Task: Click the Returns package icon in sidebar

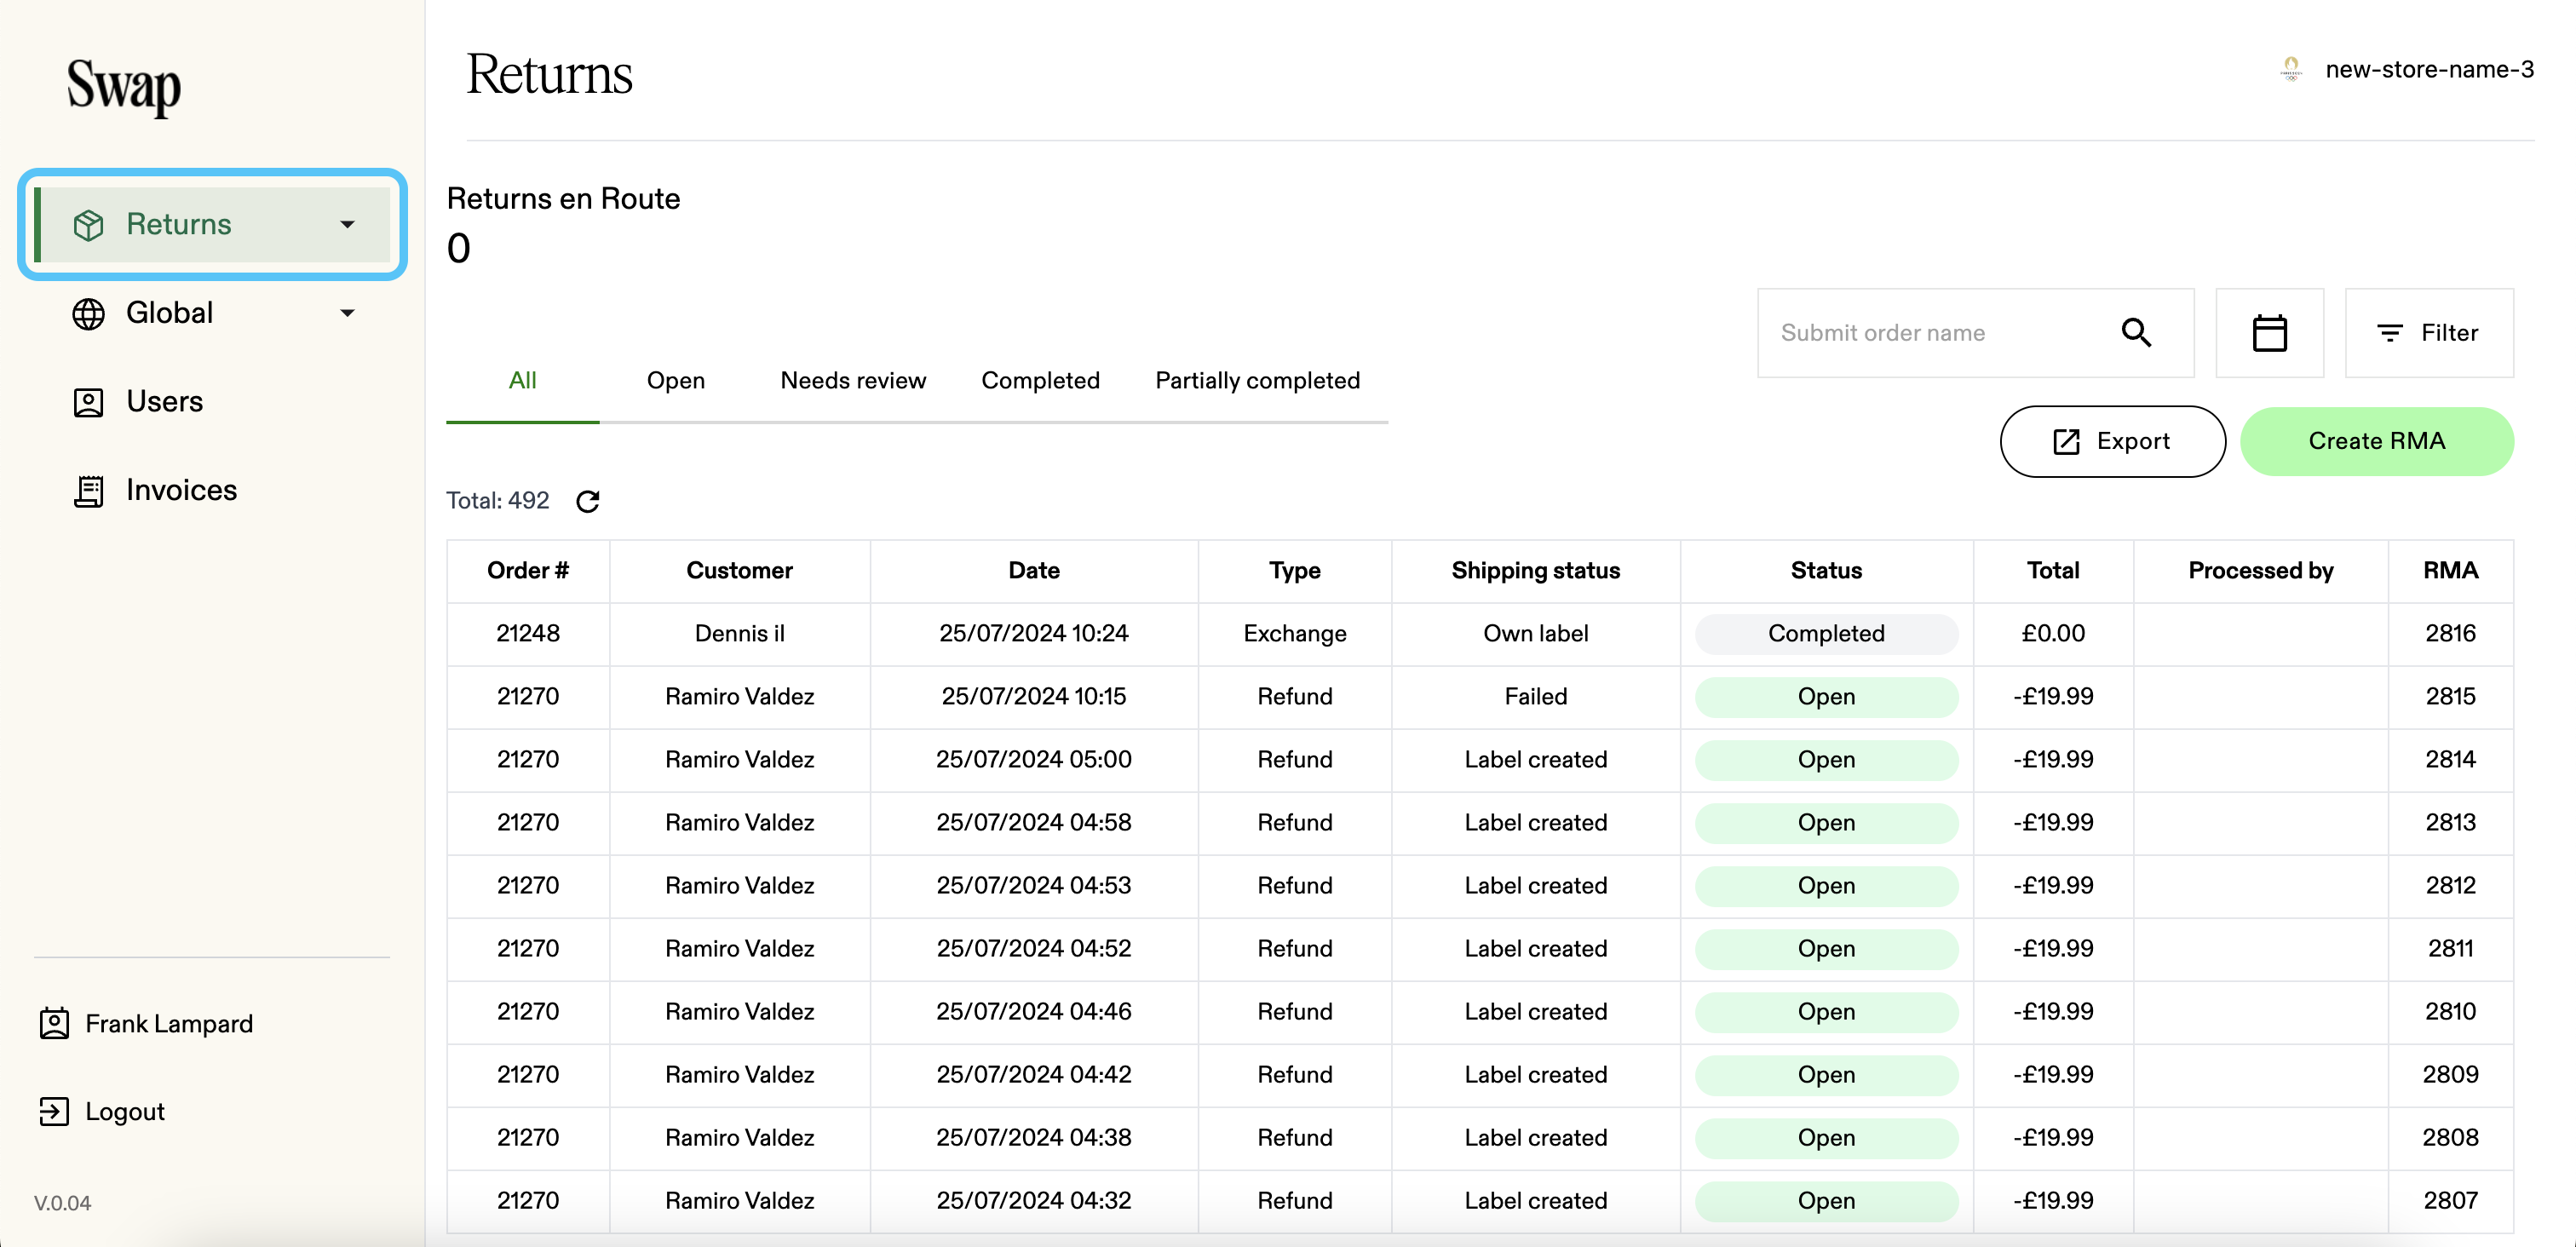Action: point(88,225)
